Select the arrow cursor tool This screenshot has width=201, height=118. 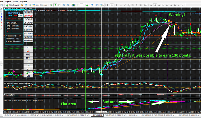click(x=107, y=5)
